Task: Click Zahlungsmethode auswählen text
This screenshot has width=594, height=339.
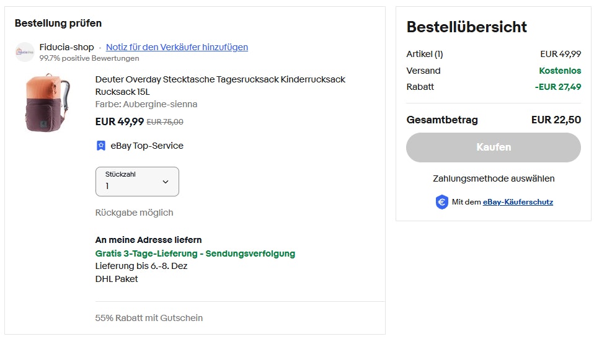Action: pyautogui.click(x=494, y=178)
